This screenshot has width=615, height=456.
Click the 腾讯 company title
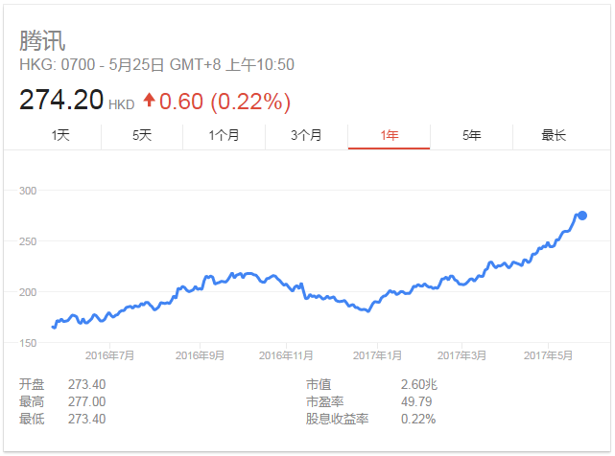coord(43,41)
